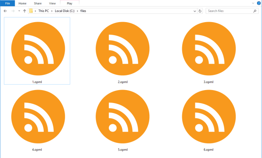262x158 pixels.
Task: Select the 4.opml RSS icon
Action: click(x=38, y=117)
